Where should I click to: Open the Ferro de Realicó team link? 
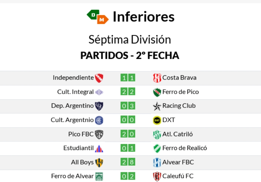184,148
